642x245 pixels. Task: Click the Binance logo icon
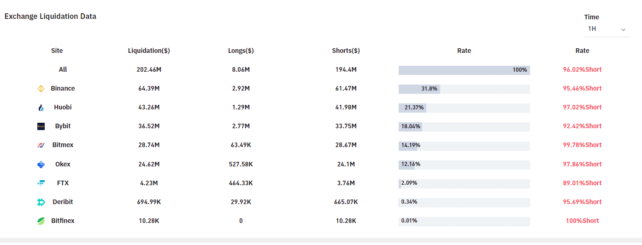pyautogui.click(x=41, y=89)
